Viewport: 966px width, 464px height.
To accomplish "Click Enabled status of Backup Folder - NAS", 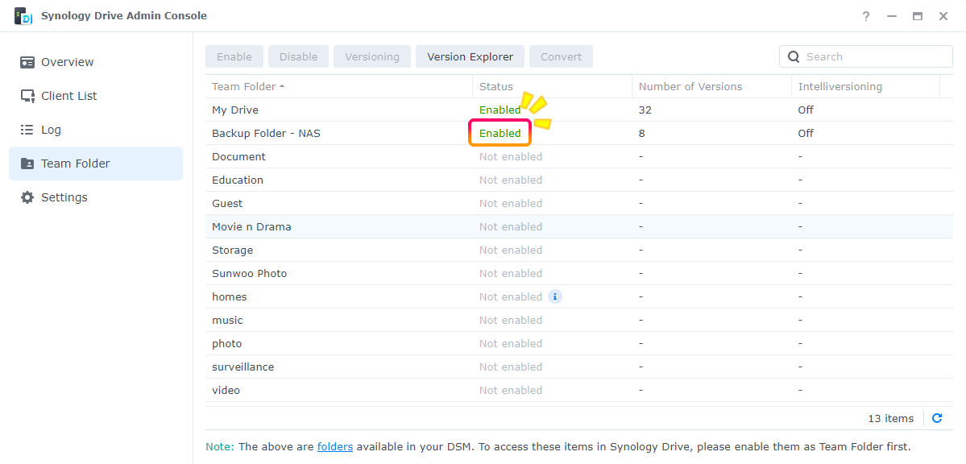I will (x=500, y=133).
